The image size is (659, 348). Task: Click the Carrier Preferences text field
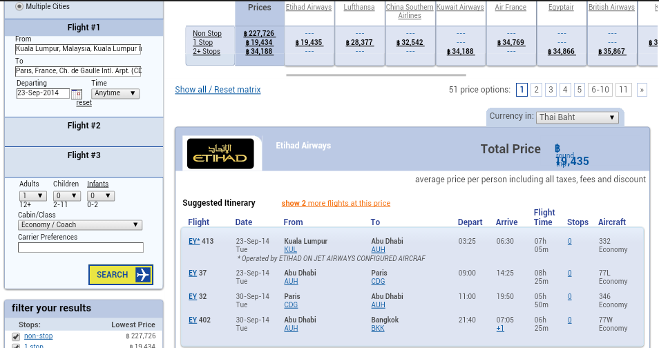click(x=80, y=247)
